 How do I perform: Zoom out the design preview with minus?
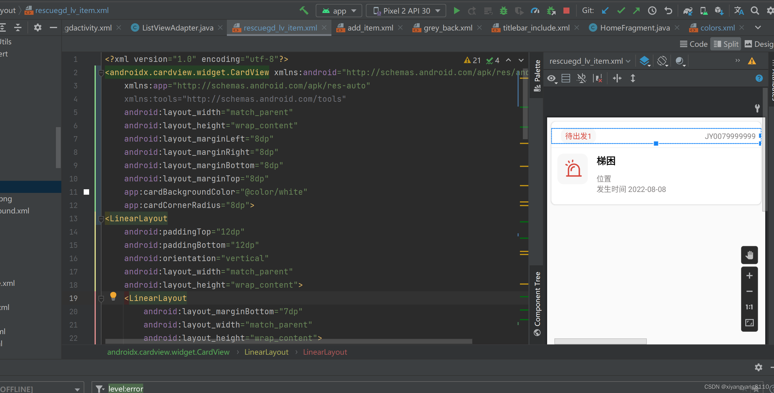749,291
